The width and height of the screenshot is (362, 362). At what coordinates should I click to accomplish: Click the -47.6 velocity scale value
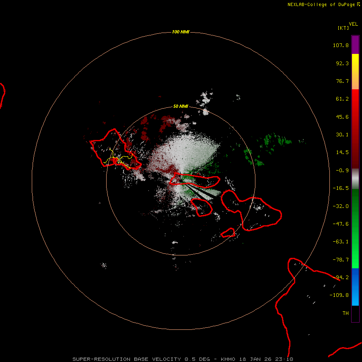341,224
